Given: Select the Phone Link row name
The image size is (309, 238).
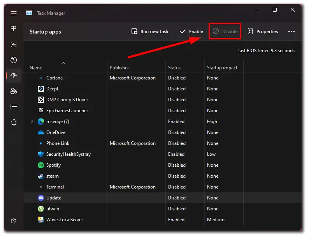Looking at the screenshot, I should tap(58, 143).
